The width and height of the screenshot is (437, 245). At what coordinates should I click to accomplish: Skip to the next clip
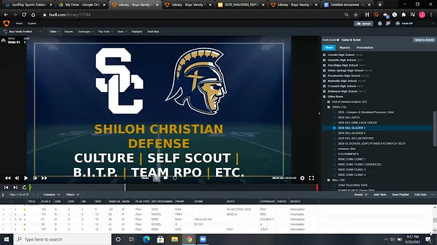coord(15,187)
